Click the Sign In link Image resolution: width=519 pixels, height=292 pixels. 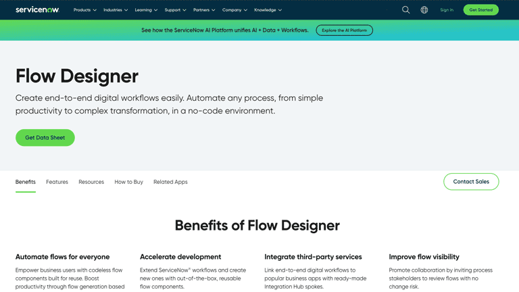pos(447,10)
